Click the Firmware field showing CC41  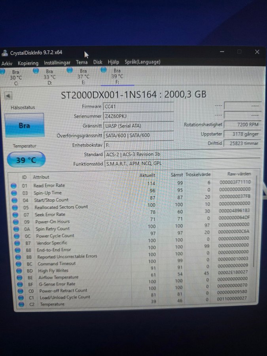click(x=138, y=106)
